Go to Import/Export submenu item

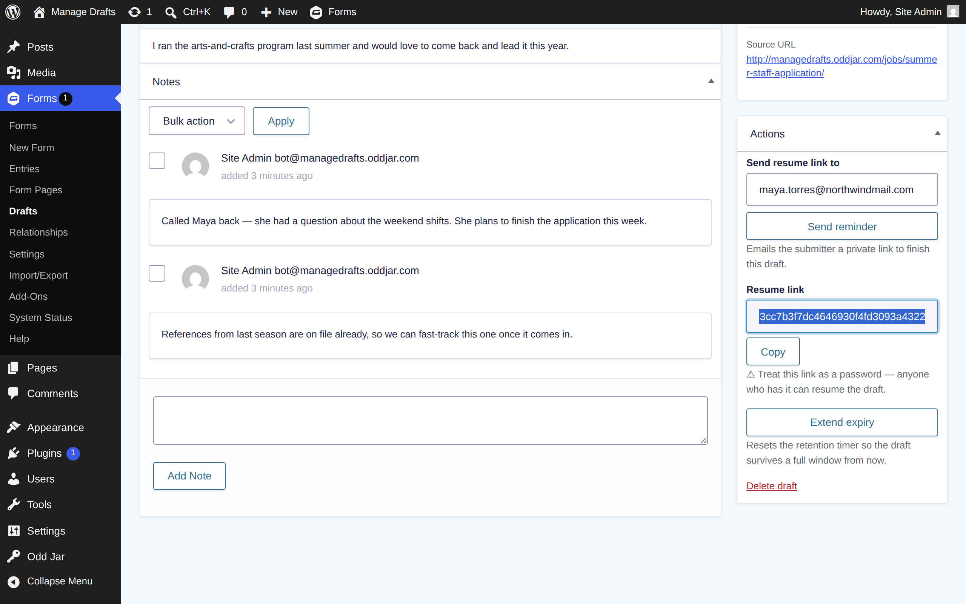point(38,275)
